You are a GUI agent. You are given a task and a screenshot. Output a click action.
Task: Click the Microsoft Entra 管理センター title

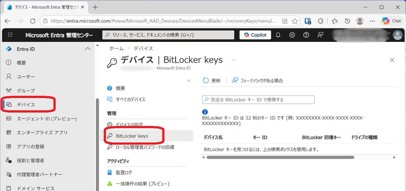[59, 35]
